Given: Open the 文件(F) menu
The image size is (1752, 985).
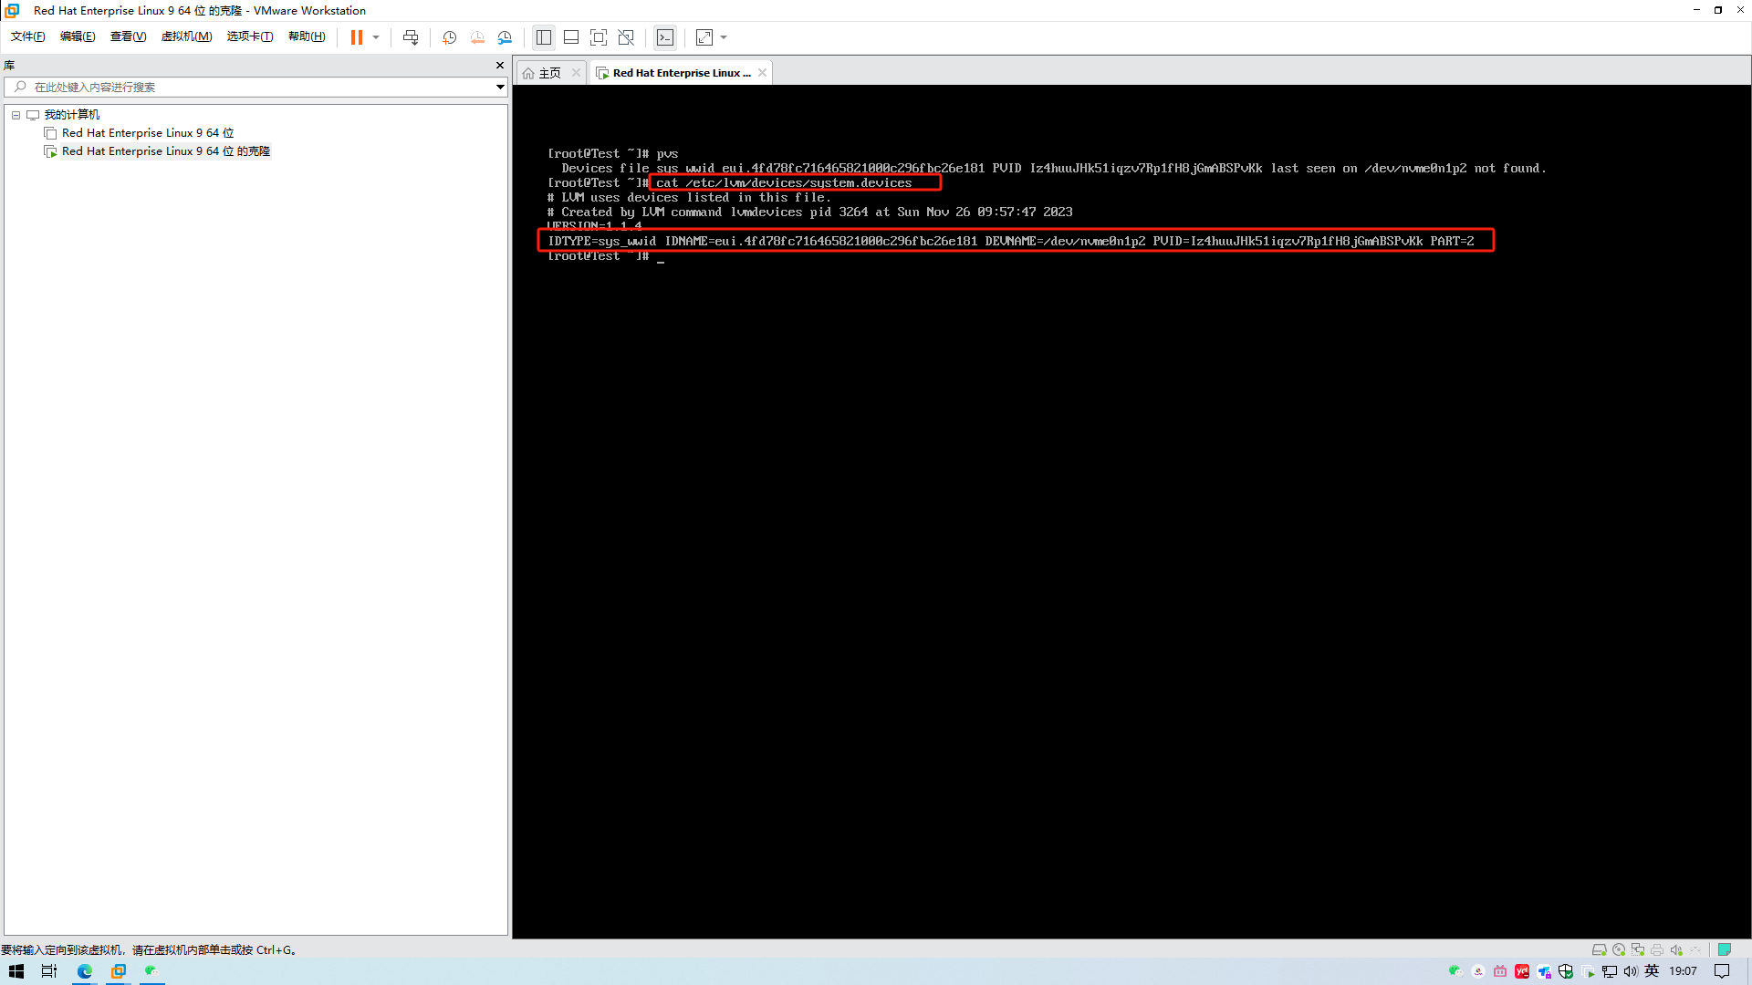Looking at the screenshot, I should pos(28,36).
